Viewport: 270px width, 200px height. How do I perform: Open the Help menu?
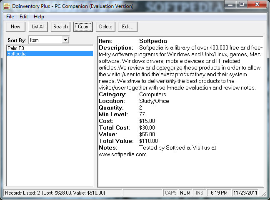coord(39,17)
